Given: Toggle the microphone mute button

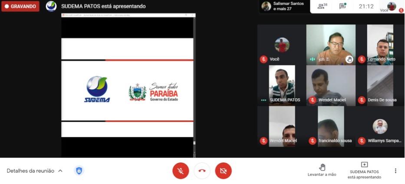Looking at the screenshot, I should pos(181,171).
